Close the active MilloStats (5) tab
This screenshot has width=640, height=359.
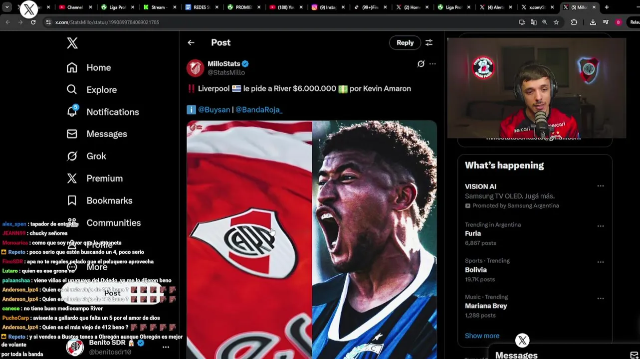[x=594, y=7]
